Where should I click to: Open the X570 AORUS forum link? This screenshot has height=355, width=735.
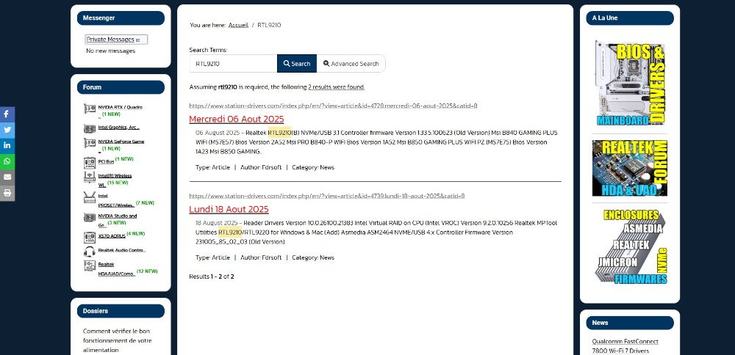tap(112, 236)
